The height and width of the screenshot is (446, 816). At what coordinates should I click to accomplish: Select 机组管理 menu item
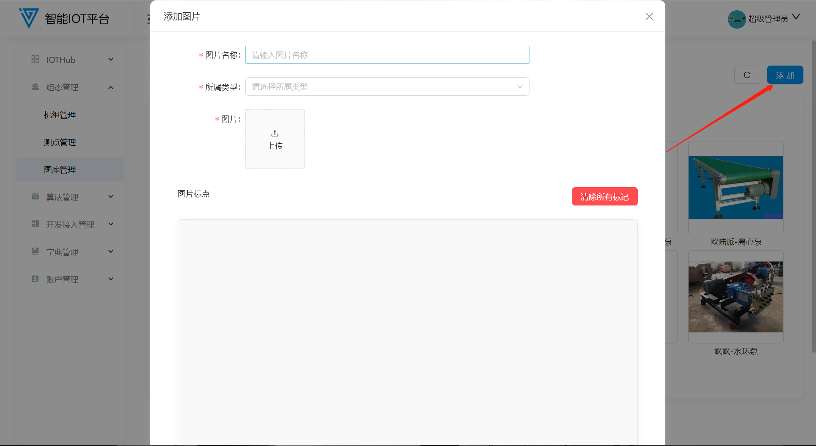(60, 115)
